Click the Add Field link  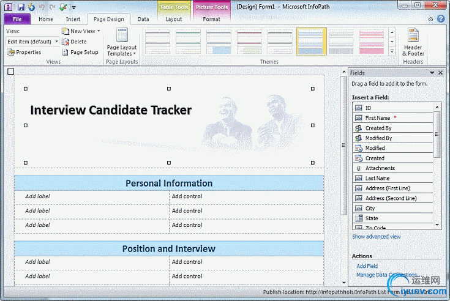click(x=367, y=266)
